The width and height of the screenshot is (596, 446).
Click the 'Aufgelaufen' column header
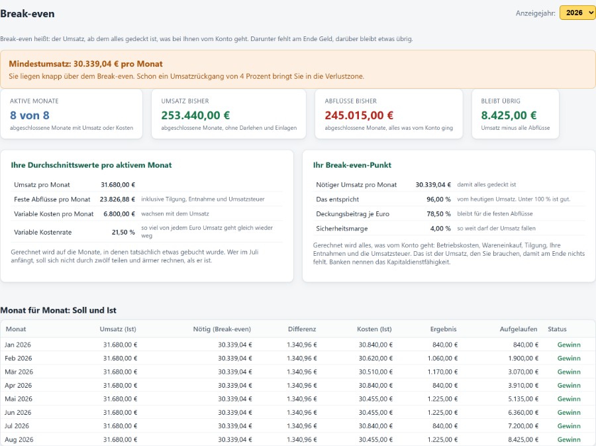[519, 329]
